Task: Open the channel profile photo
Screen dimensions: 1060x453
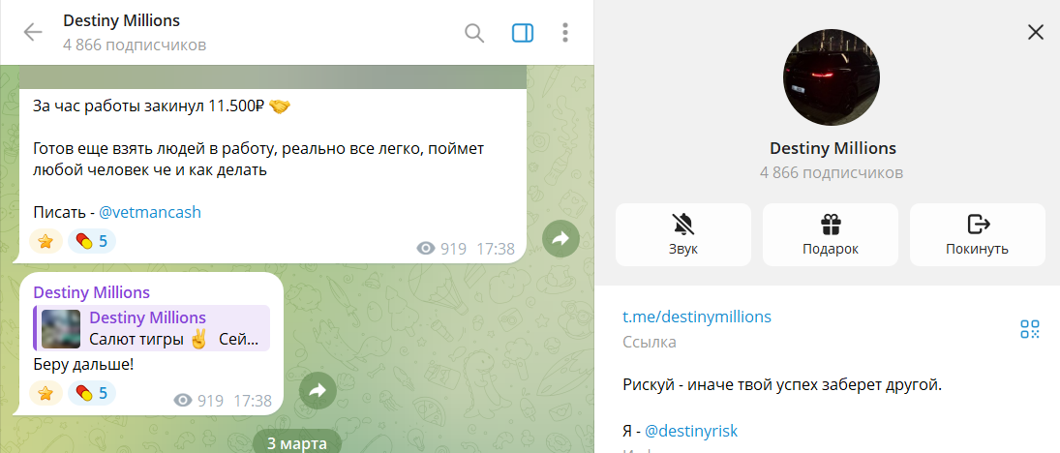Action: [x=831, y=77]
